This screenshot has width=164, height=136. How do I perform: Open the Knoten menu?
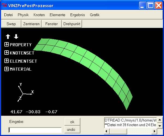pos(39,15)
